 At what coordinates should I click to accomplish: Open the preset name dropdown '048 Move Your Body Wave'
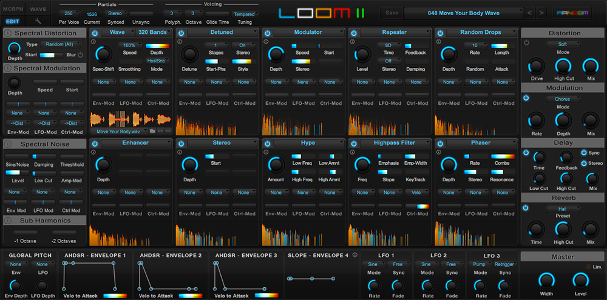(x=463, y=13)
